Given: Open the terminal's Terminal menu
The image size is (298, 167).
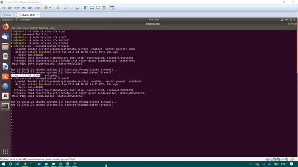Looking at the screenshot, I should (x=44, y=28).
